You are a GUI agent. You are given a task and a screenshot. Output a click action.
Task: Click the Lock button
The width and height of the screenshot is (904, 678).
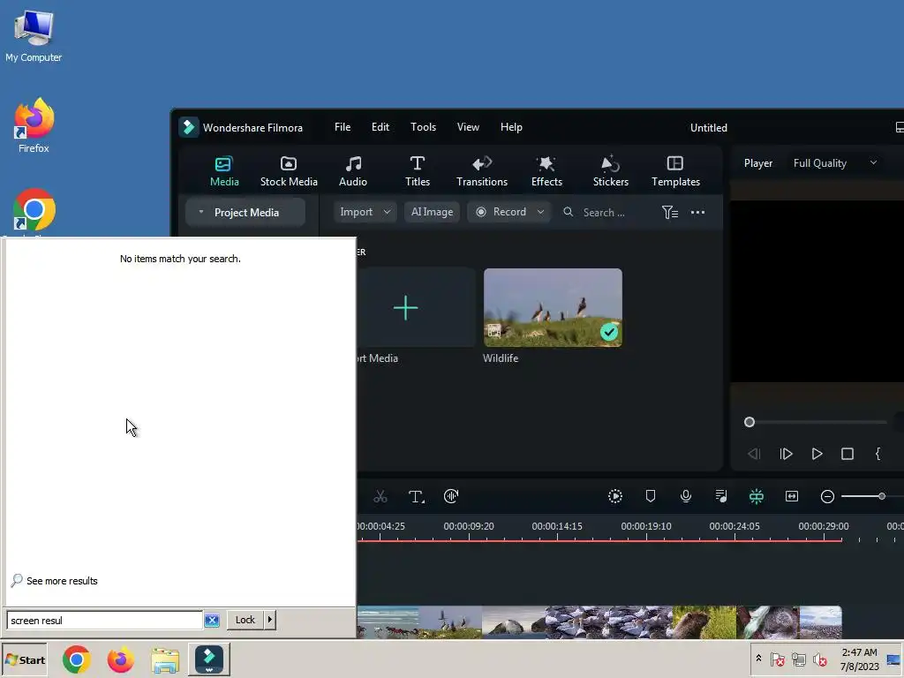point(245,620)
